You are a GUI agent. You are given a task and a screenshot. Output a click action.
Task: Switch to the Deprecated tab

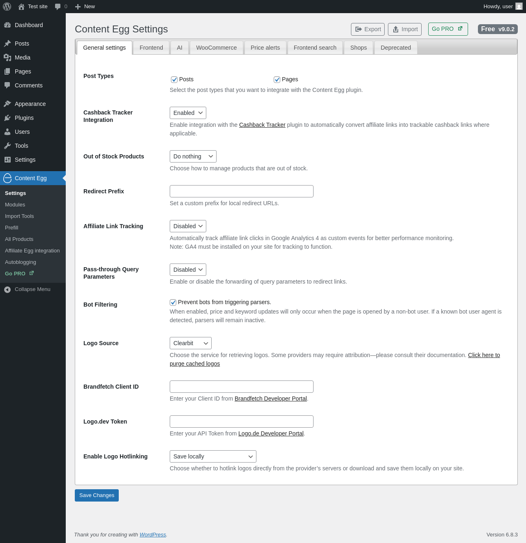(x=396, y=48)
